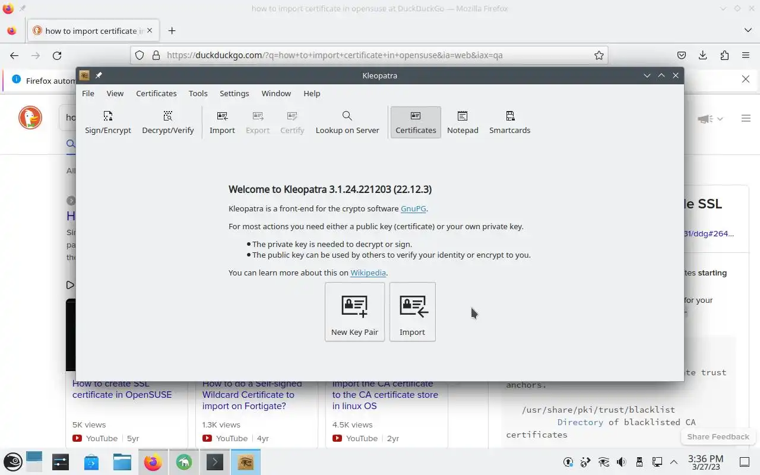Screen dimensions: 760x475
Task: Select the 'how to import certificate' tab
Action: pos(93,31)
